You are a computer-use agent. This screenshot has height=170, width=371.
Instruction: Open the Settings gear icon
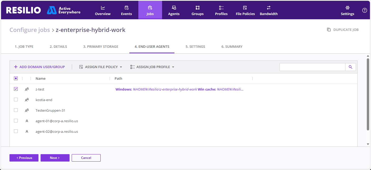pos(348,8)
